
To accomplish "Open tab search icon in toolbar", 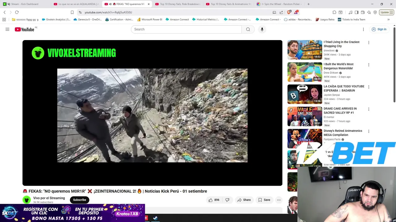I will (341, 12).
